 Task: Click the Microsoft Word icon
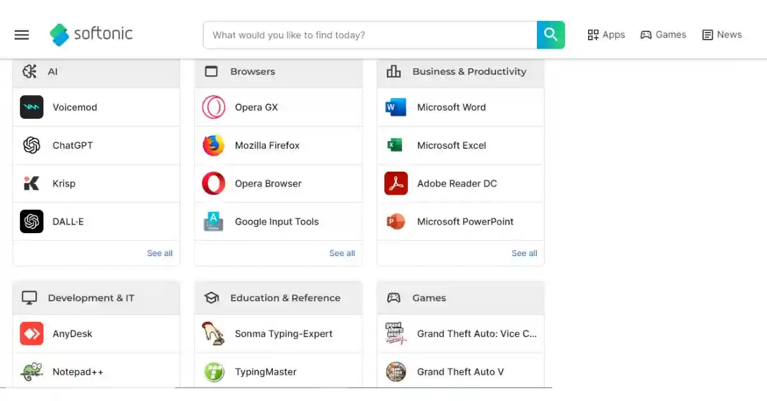tap(396, 107)
